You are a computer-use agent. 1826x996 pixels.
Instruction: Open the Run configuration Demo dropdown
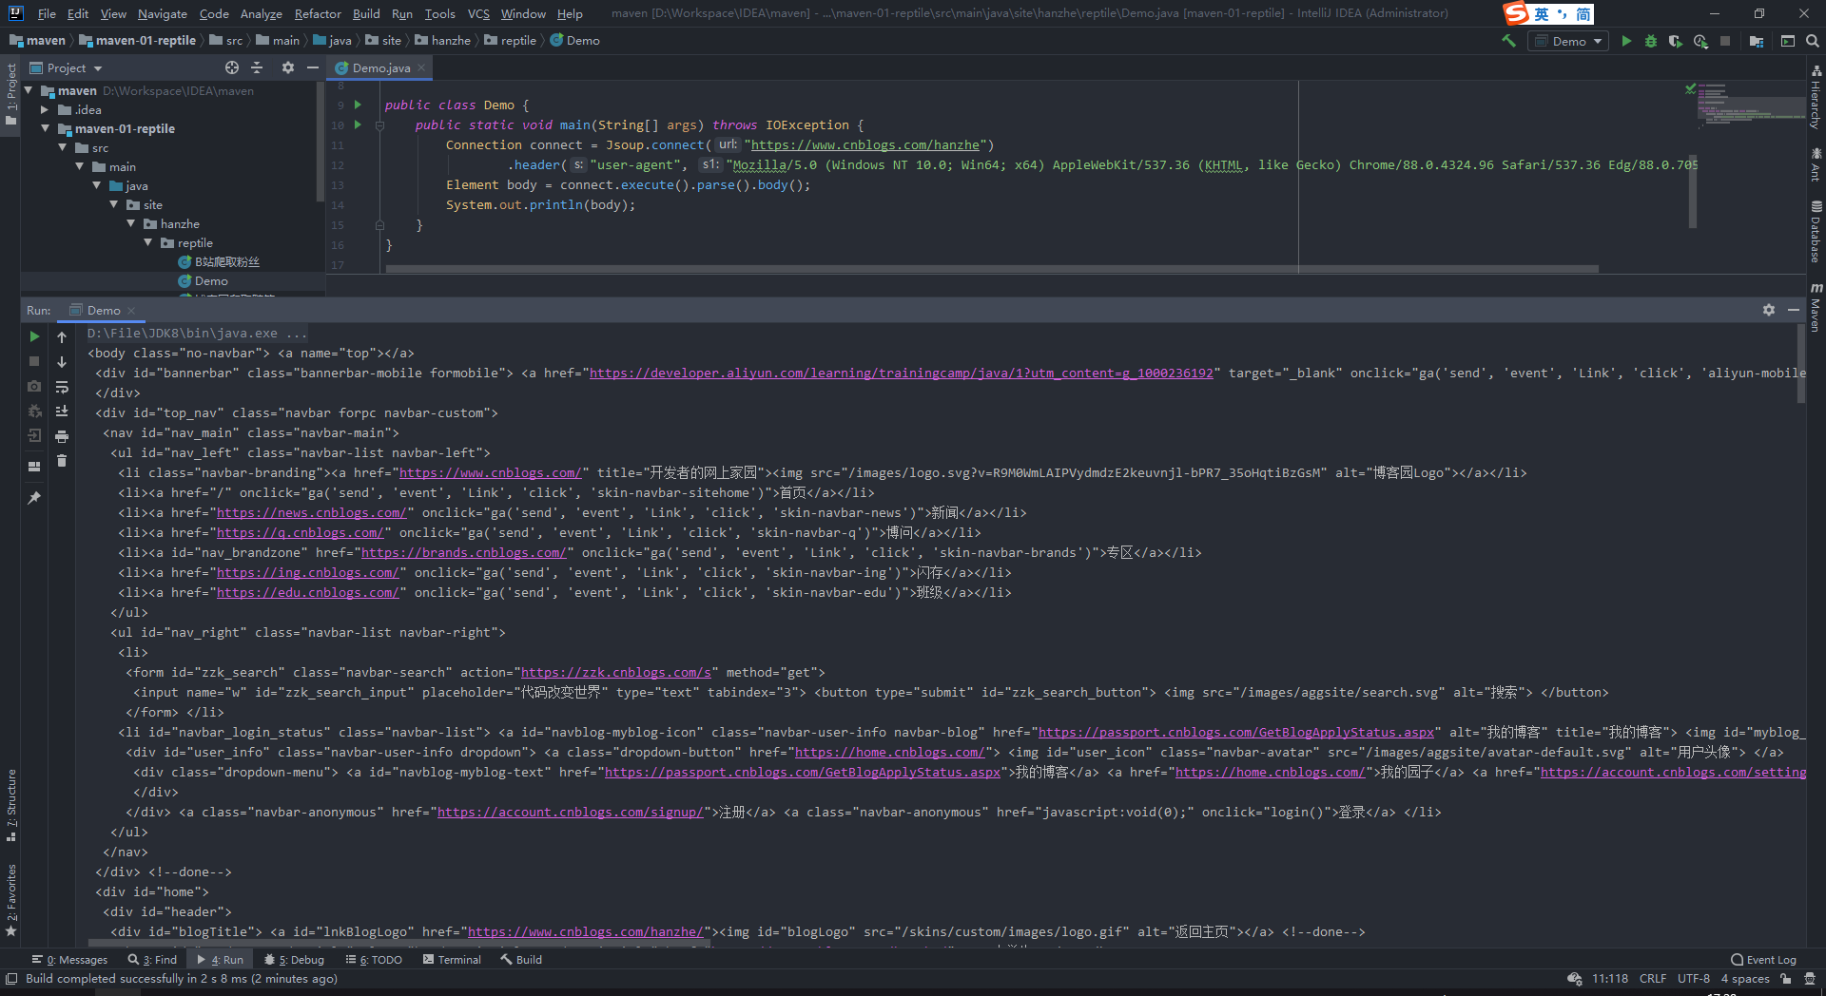point(1568,41)
